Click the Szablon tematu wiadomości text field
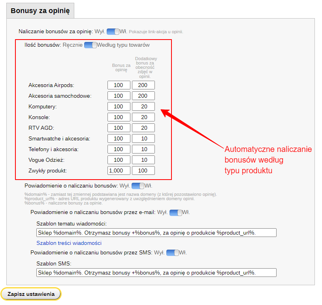Screen dimensions: 322x305 coord(156,233)
